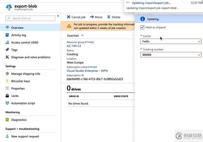Click the Overview cloud icon
This screenshot has height=142, width=203.
[7, 28]
